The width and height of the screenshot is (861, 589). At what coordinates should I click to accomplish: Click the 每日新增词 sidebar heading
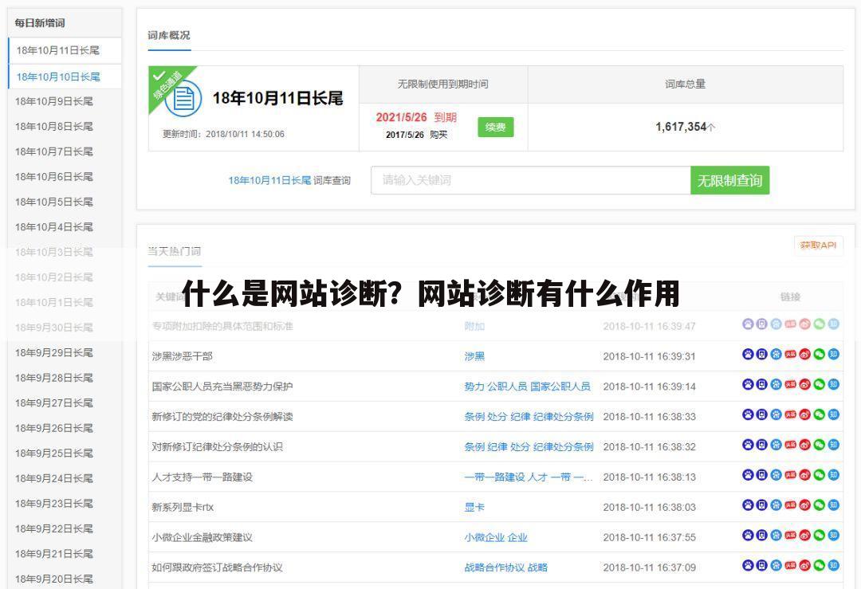[40, 23]
